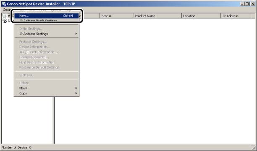This screenshot has width=257, height=151.
Task: Expand arrow beside Move entry
Action: click(x=76, y=88)
